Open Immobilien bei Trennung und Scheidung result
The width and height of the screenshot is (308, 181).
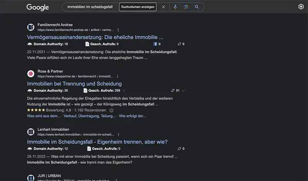74,84
